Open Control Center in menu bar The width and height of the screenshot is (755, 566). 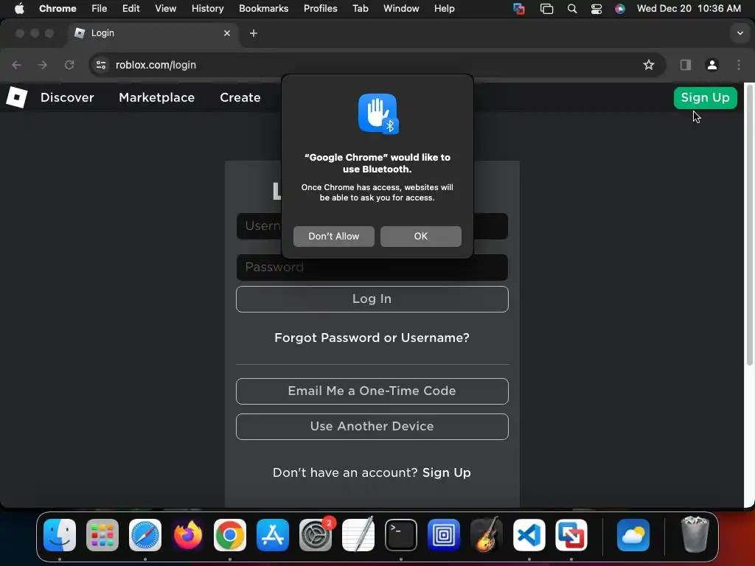(x=596, y=9)
